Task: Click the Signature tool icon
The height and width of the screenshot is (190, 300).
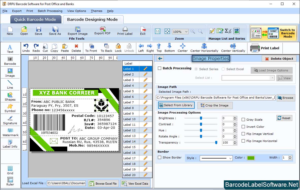Action: click(x=10, y=120)
